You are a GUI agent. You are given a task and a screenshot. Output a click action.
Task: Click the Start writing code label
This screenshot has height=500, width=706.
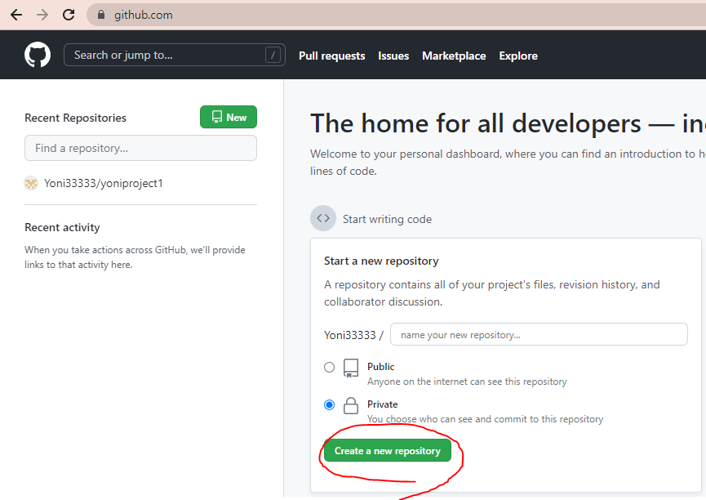click(x=387, y=219)
